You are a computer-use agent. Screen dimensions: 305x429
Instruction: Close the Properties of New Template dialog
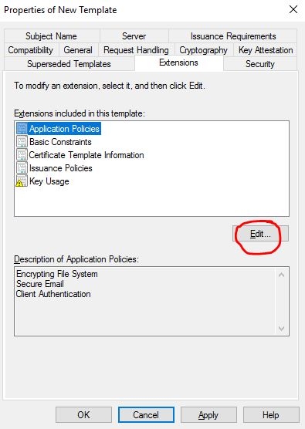(x=293, y=9)
